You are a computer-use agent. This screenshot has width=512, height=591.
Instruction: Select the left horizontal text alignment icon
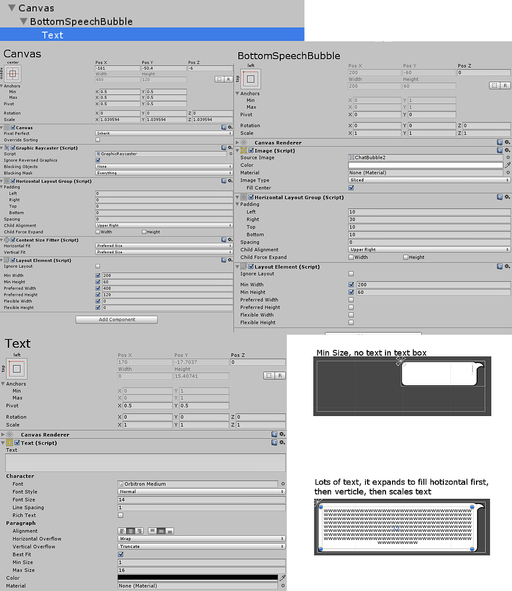click(122, 531)
